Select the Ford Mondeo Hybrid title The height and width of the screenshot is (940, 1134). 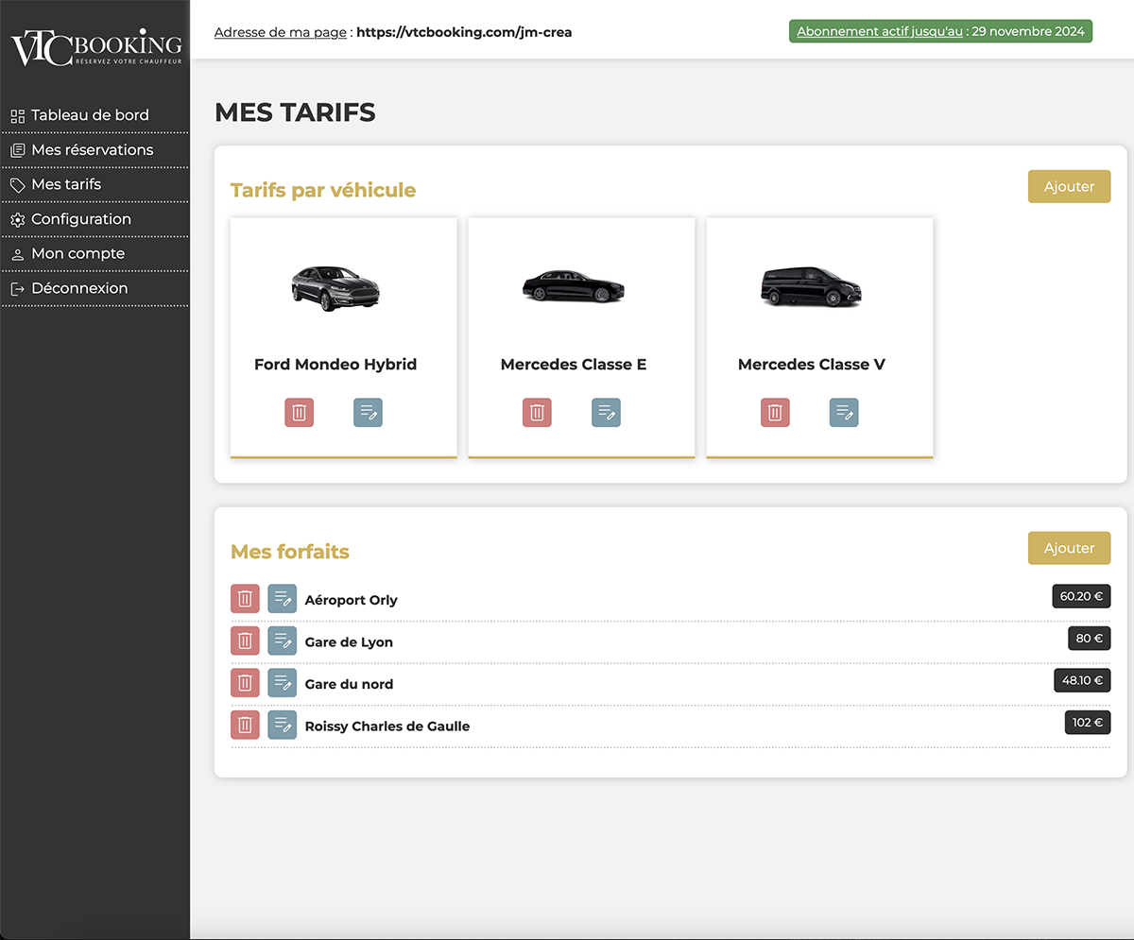335,365
